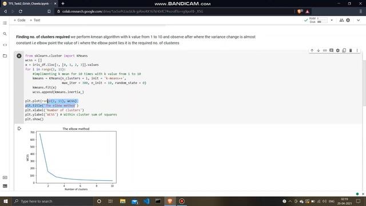The image size is (366, 206).
Task: Open Visual Studio Code from taskbar
Action: click(x=146, y=201)
